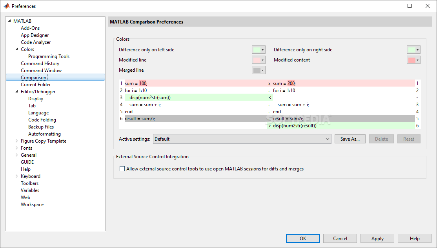This screenshot has width=437, height=248.
Task: Open Current Folder preferences
Action: tap(36, 85)
